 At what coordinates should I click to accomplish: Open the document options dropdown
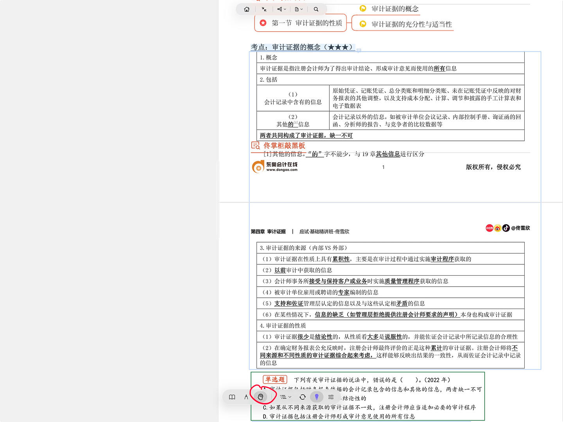[299, 9]
